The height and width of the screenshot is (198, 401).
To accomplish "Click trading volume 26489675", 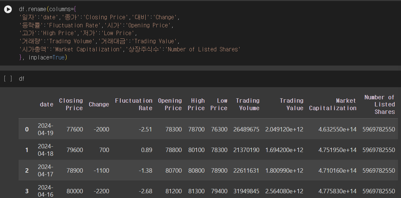I will point(246,129).
